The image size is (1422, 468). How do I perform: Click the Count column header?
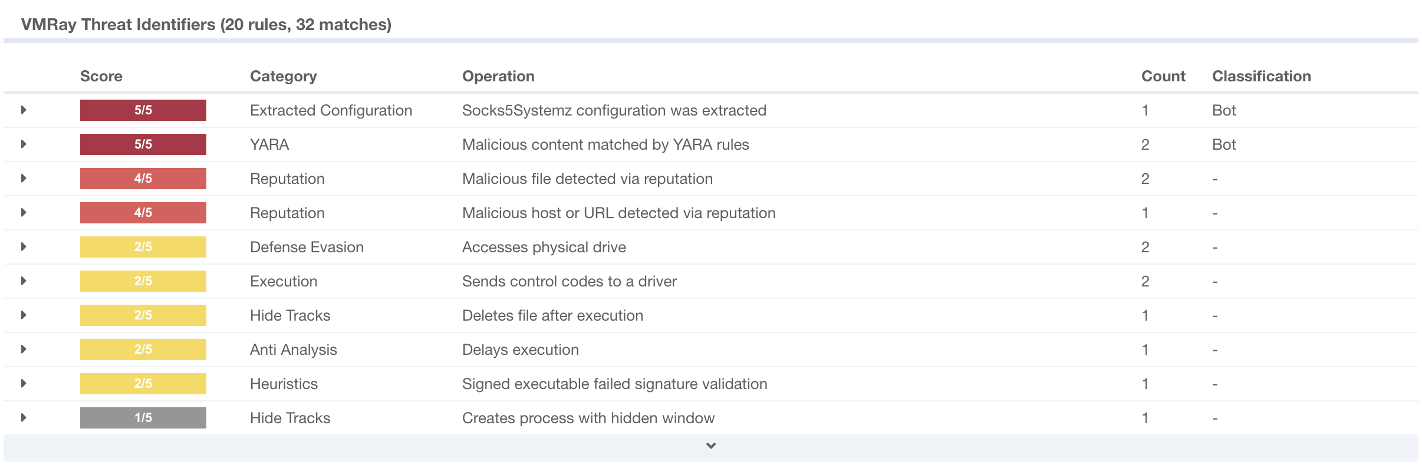click(x=1163, y=77)
